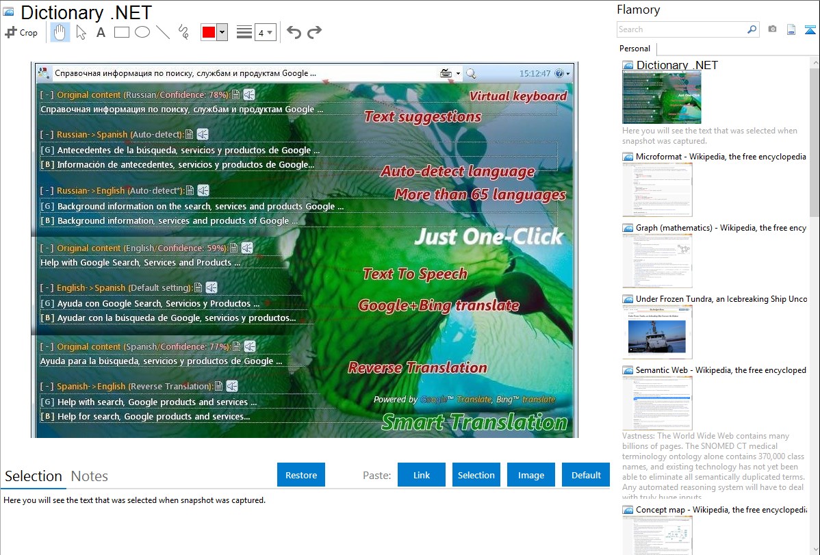Click speaker icon beside Russian->Spanish heading
This screenshot has width=820, height=555.
click(x=203, y=134)
